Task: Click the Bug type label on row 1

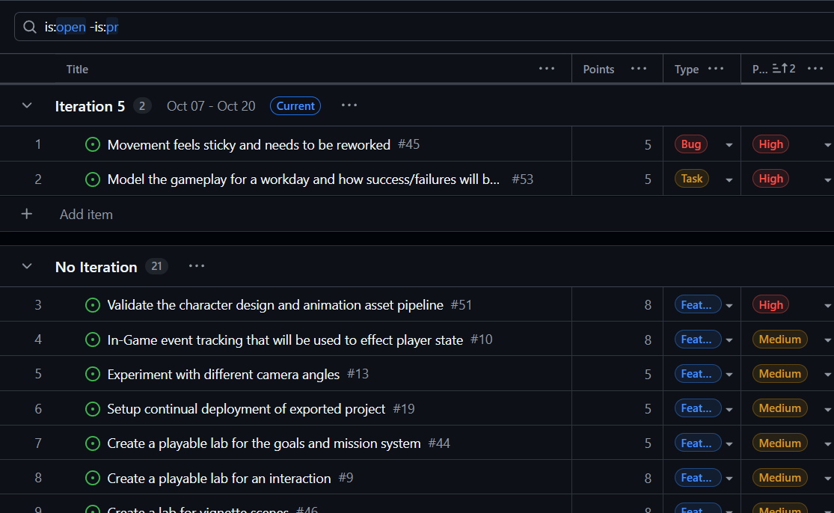Action: point(691,144)
